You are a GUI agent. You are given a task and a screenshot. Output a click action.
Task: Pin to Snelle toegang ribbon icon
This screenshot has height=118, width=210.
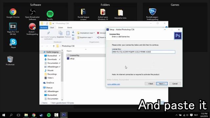(x=48, y=35)
